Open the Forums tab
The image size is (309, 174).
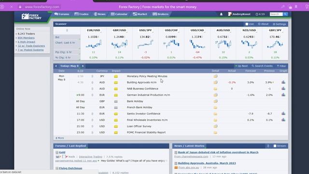[62, 14]
